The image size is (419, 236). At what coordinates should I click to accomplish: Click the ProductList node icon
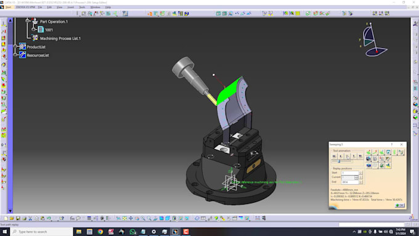pyautogui.click(x=22, y=46)
